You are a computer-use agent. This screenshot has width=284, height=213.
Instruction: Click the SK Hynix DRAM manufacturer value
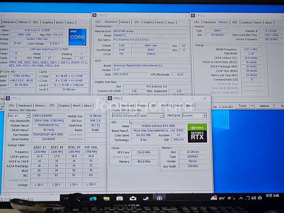click(x=49, y=130)
